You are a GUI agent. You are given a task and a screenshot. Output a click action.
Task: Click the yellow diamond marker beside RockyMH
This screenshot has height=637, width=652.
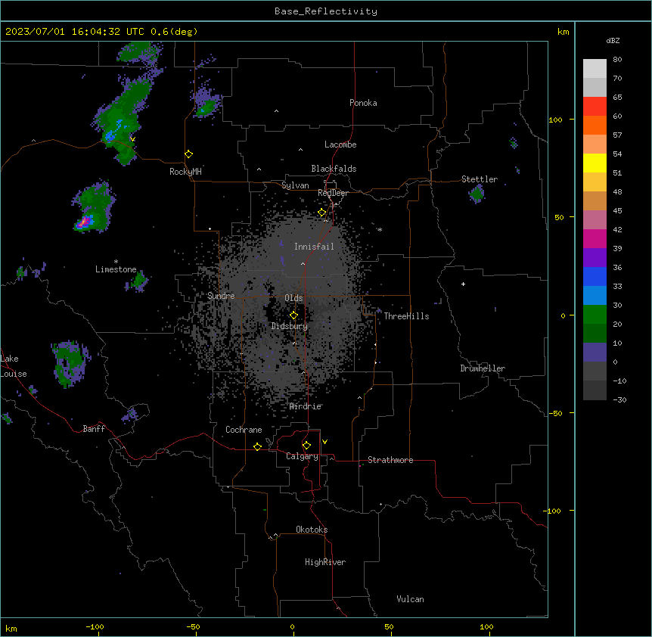189,154
